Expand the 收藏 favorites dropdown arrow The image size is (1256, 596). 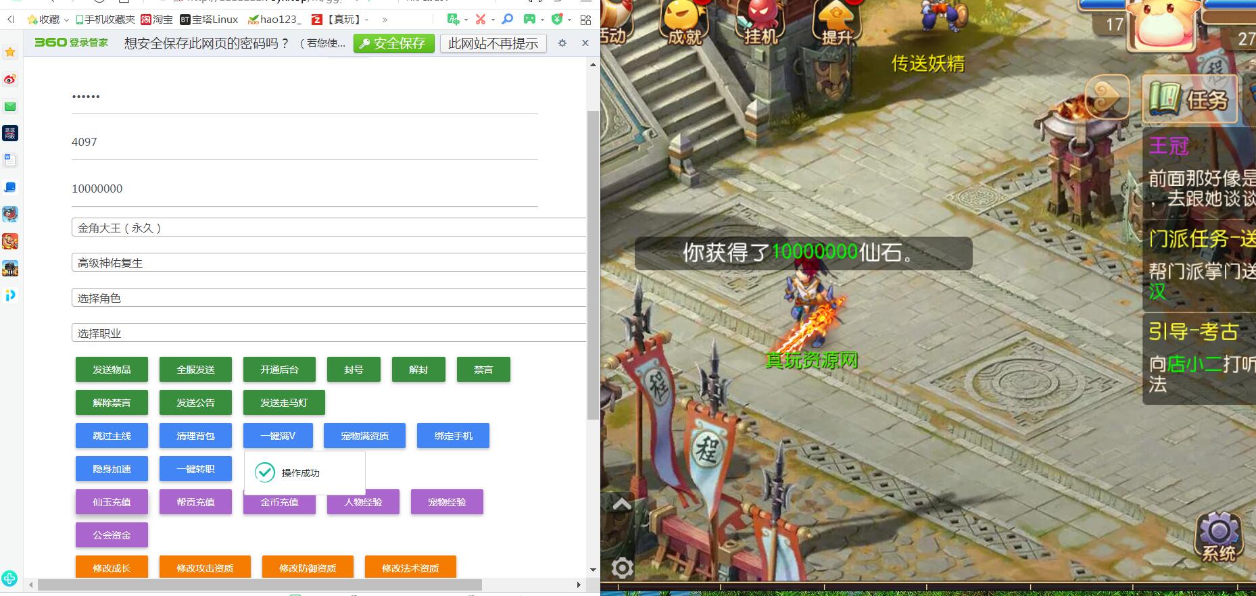tap(66, 20)
